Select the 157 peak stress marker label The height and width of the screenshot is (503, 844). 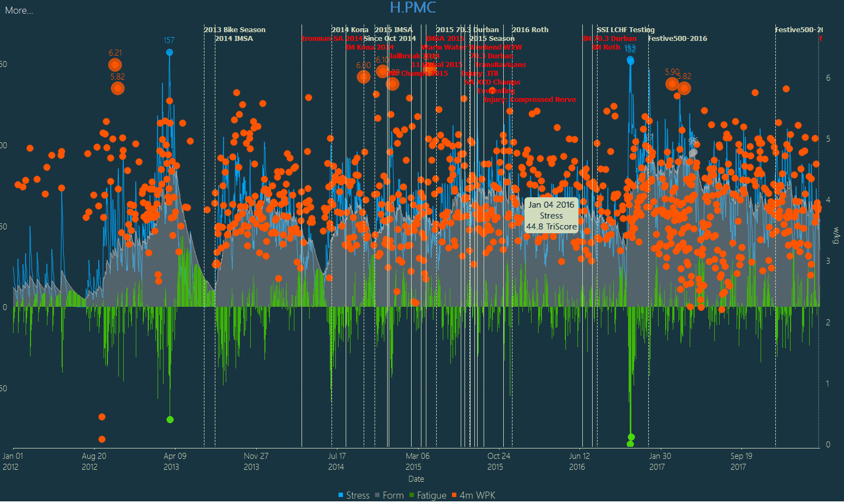coord(169,40)
